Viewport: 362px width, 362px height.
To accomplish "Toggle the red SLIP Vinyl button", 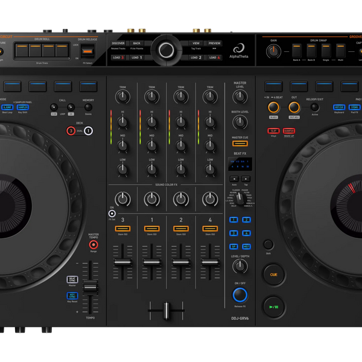I will pos(273,131).
